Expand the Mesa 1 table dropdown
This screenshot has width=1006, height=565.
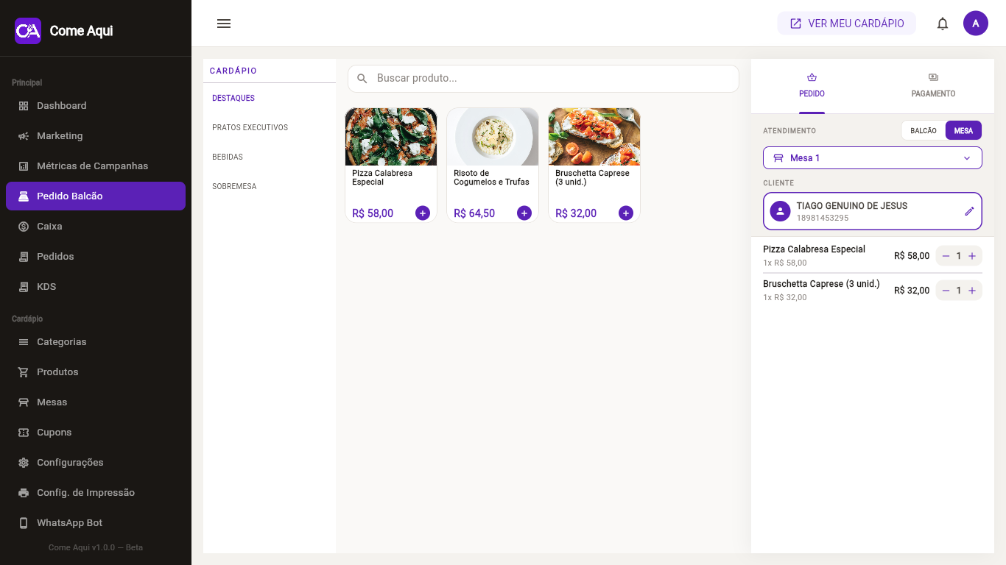873,158
